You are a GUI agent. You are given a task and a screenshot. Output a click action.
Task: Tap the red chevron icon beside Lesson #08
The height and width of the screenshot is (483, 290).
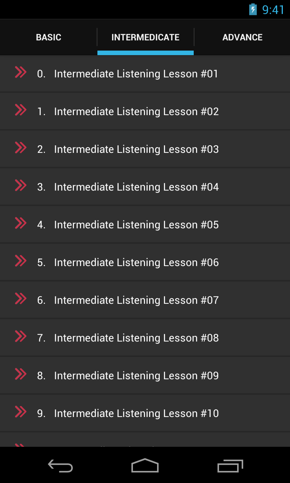(20, 336)
